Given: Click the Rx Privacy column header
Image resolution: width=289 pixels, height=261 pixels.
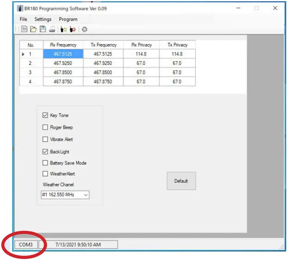Looking at the screenshot, I should 141,45.
